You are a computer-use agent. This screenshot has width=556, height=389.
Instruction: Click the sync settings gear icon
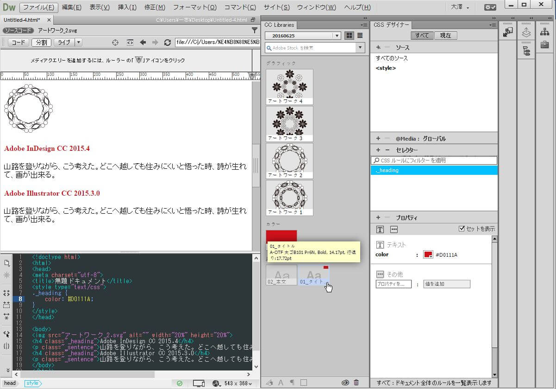point(490,7)
